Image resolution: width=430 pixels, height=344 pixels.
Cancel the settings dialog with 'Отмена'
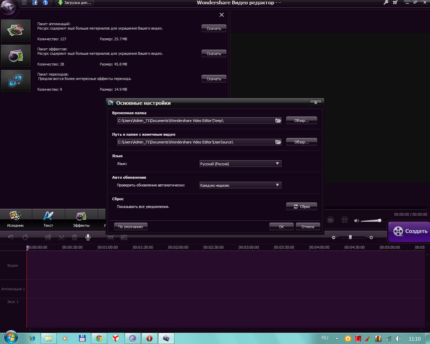click(308, 227)
